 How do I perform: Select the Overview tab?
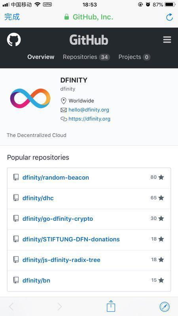point(41,57)
